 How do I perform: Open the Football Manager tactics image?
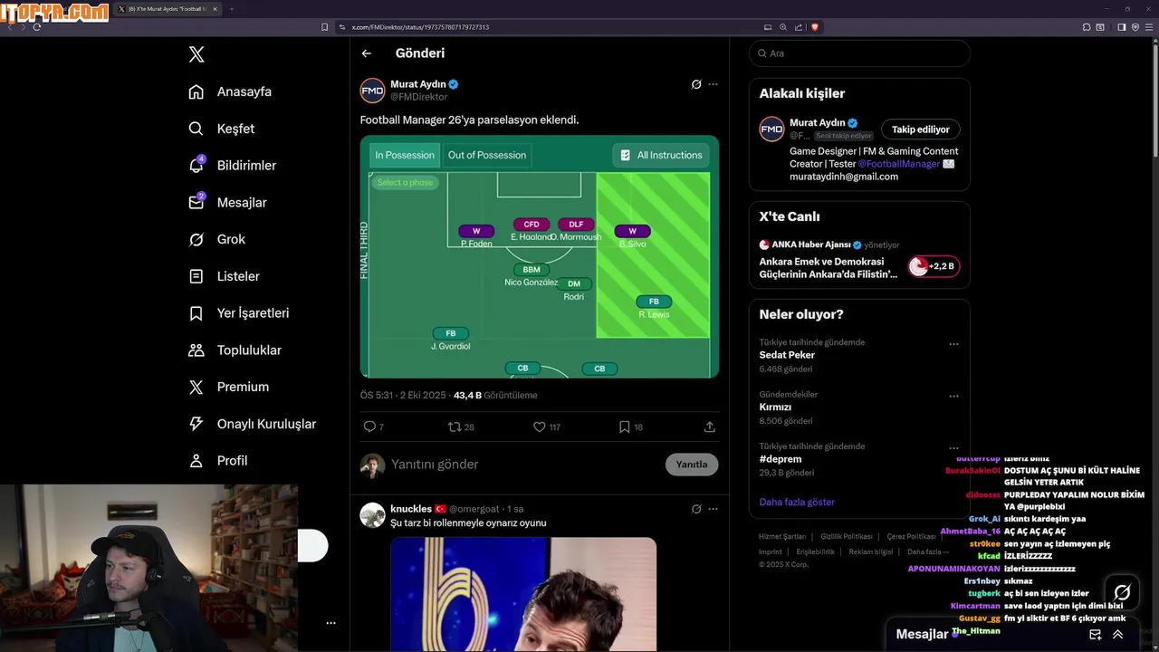540,256
